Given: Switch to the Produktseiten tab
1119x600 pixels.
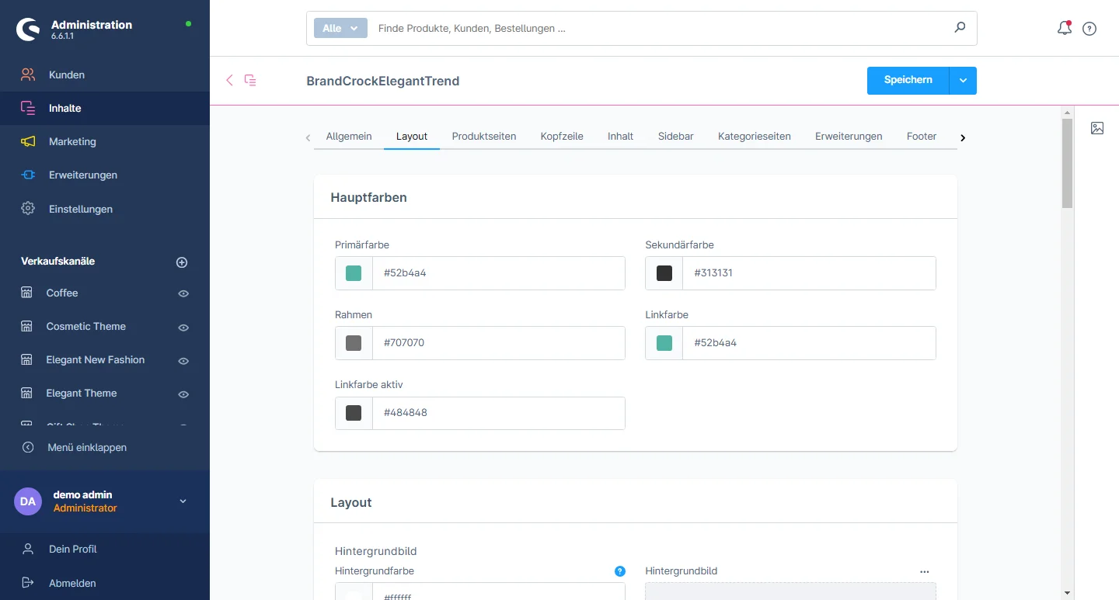Looking at the screenshot, I should 483,136.
